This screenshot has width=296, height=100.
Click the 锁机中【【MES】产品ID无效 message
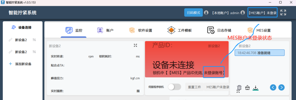point(178,73)
